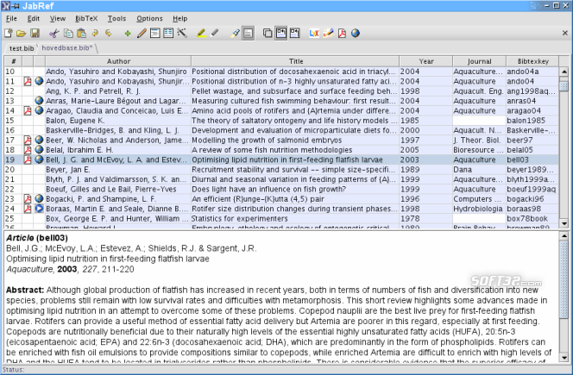Click the preview pane scrollbar down arrow
573x375 pixels.
[x=564, y=358]
